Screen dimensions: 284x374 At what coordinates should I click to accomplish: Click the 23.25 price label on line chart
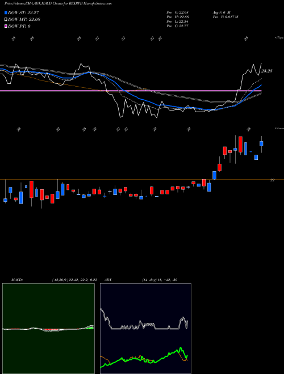pos(266,71)
